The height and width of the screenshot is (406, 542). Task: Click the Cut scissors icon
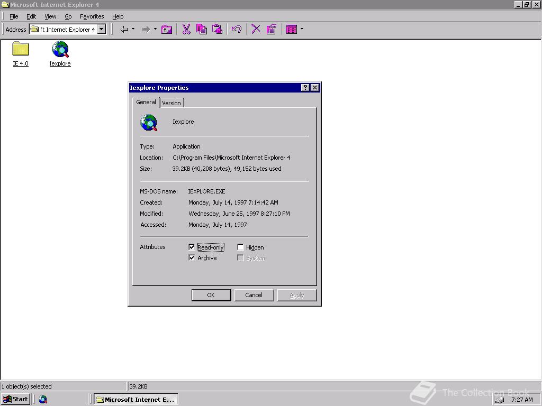[x=186, y=30]
